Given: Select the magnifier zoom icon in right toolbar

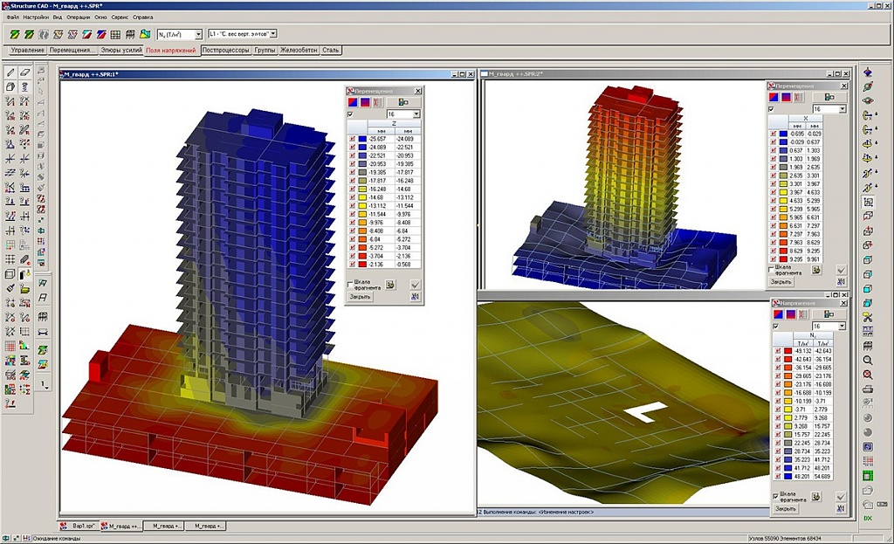Looking at the screenshot, I should point(868,361).
